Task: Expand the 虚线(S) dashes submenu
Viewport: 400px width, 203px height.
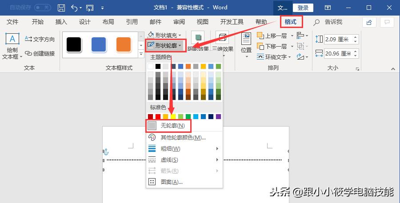Action: [184, 159]
